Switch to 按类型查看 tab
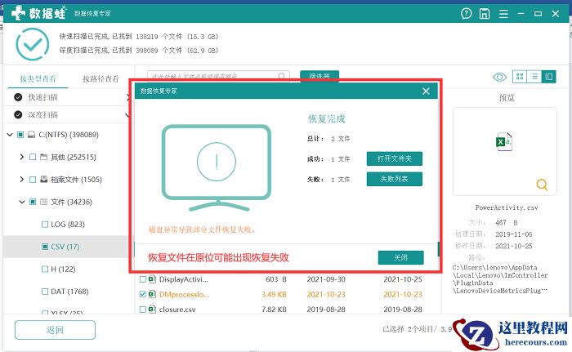 [x=38, y=78]
